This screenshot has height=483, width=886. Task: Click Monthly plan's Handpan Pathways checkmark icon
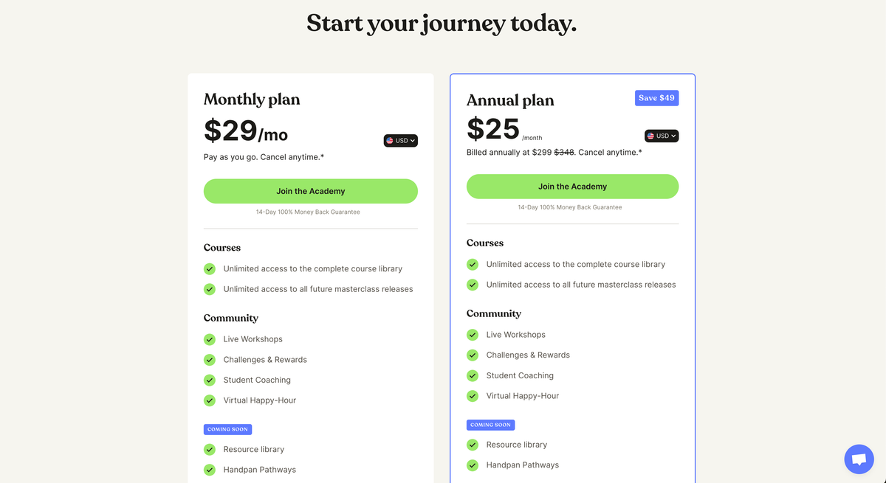(210, 470)
